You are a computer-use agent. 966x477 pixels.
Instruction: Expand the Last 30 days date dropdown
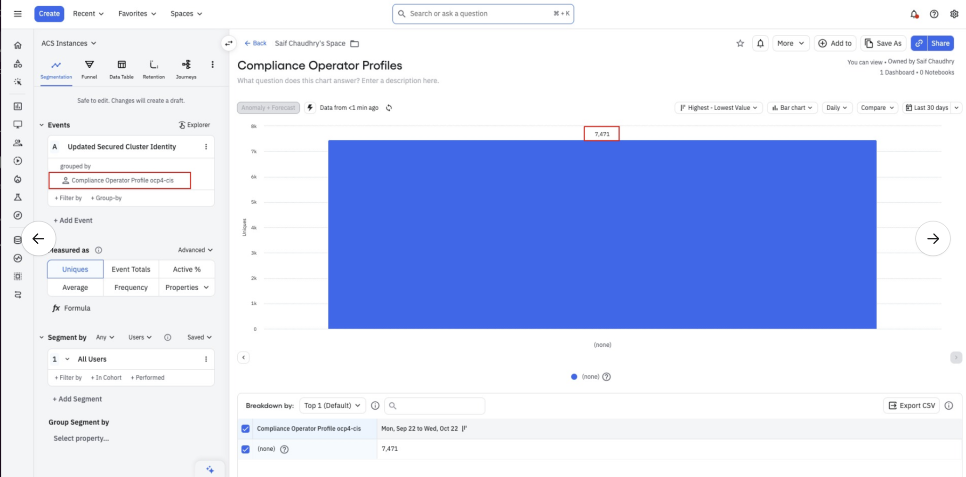[x=956, y=108]
